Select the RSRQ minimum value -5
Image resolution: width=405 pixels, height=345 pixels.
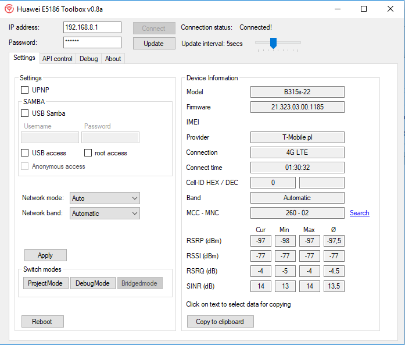(x=285, y=271)
